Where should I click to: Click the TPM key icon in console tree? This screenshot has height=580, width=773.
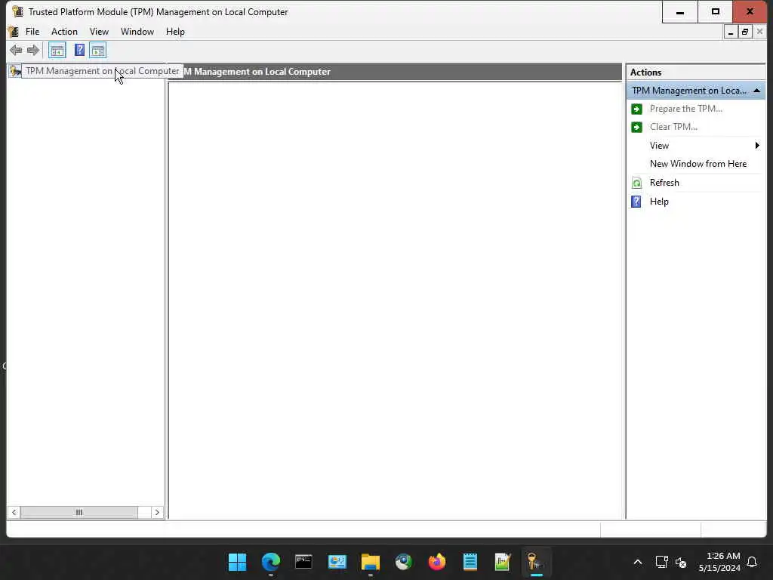tap(15, 71)
